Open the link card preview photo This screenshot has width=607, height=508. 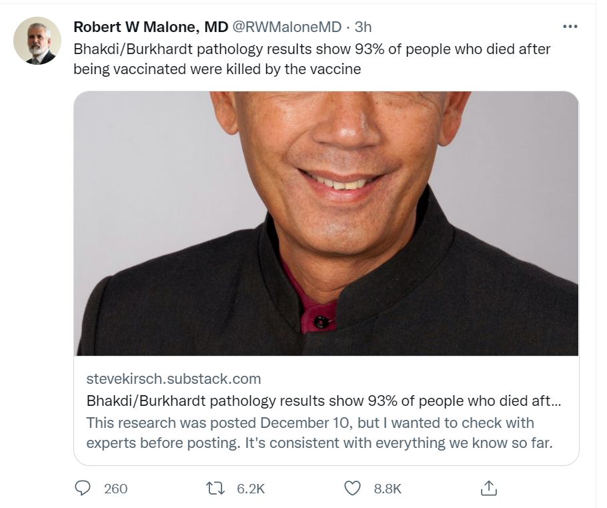coord(326,223)
